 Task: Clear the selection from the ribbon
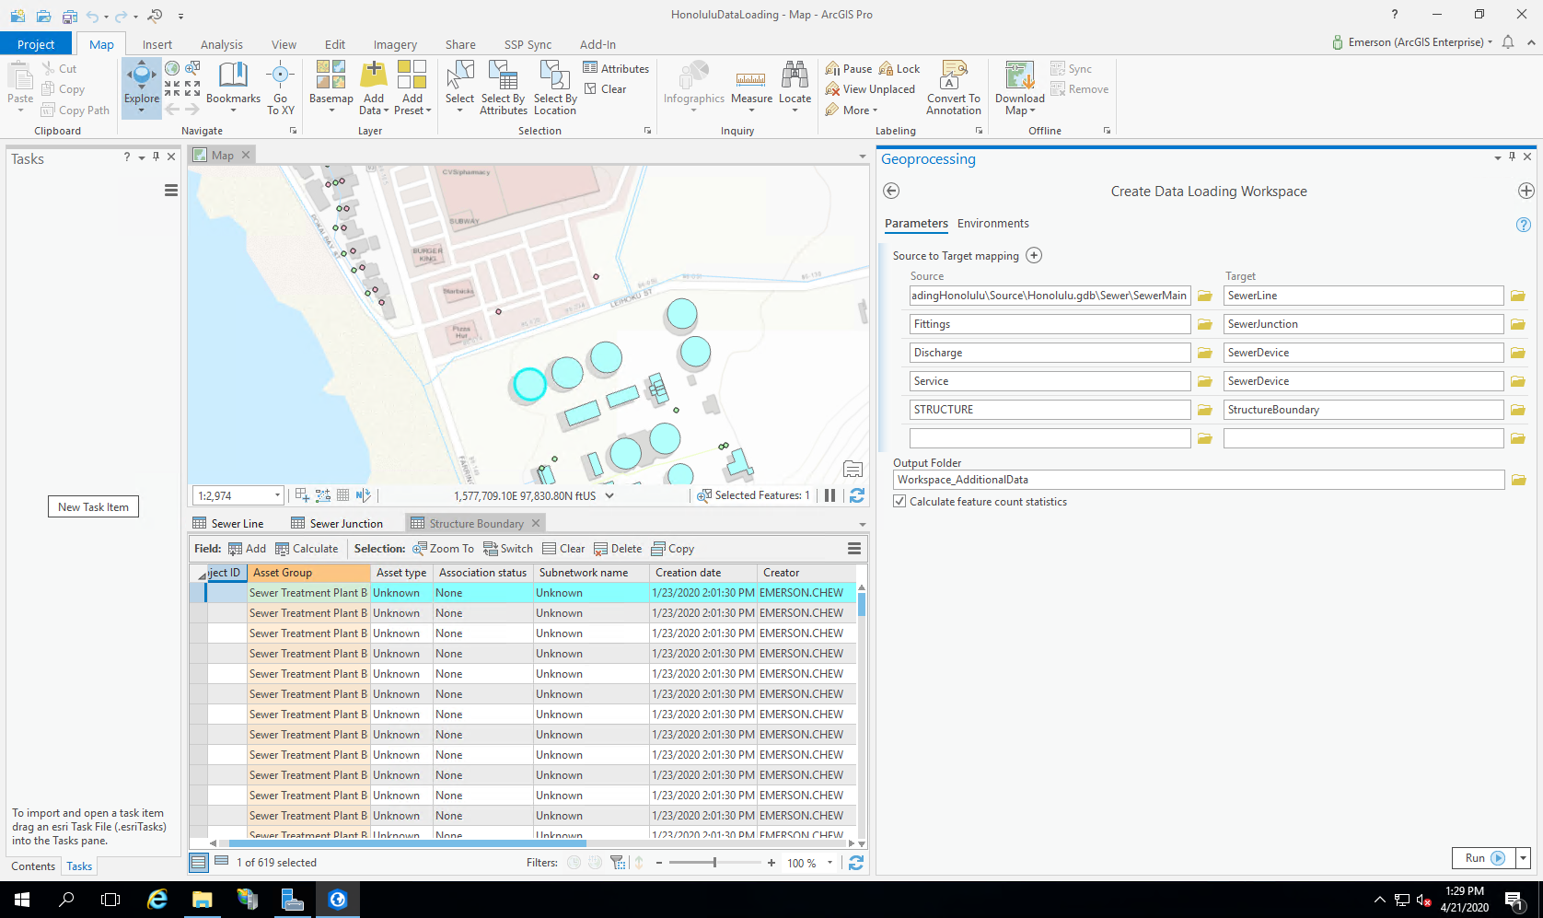pos(605,89)
